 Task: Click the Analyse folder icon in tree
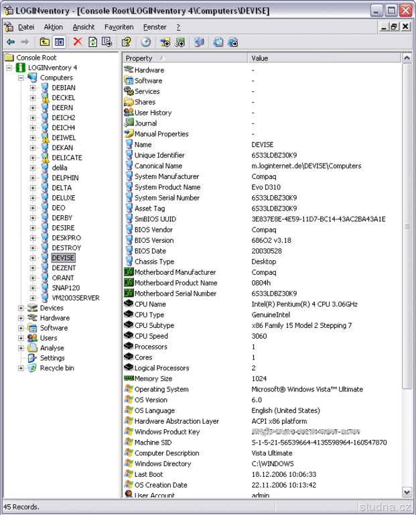pos(32,348)
